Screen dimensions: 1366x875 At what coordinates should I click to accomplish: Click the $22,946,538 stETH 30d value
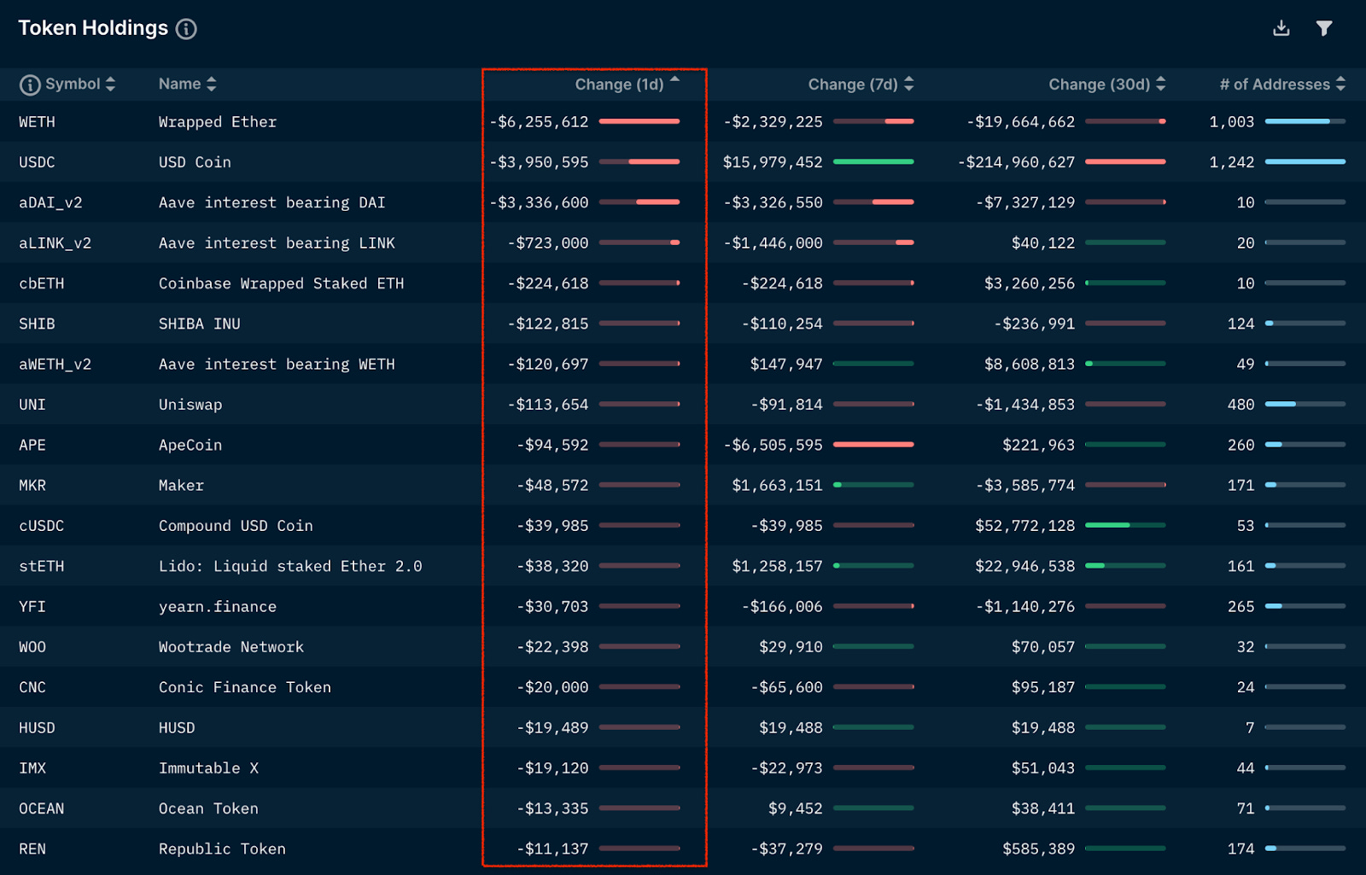tap(1024, 566)
